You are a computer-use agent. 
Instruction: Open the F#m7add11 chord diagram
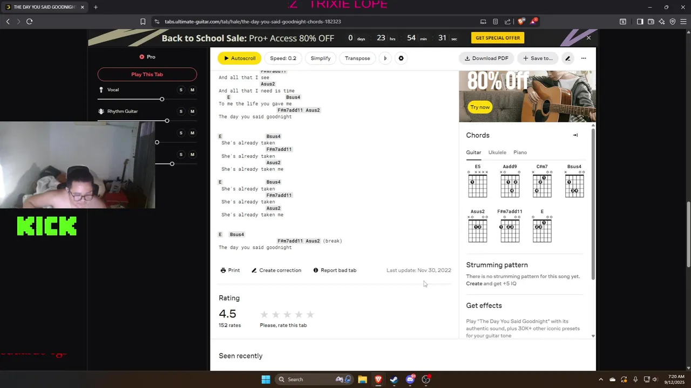510,226
